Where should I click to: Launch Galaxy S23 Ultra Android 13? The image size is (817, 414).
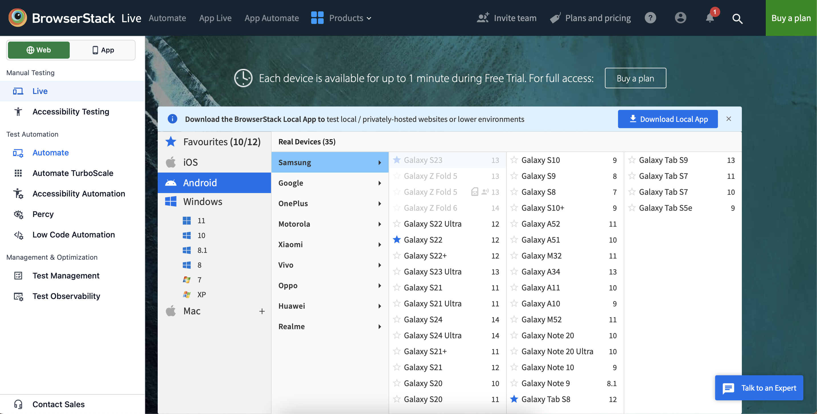coord(447,272)
